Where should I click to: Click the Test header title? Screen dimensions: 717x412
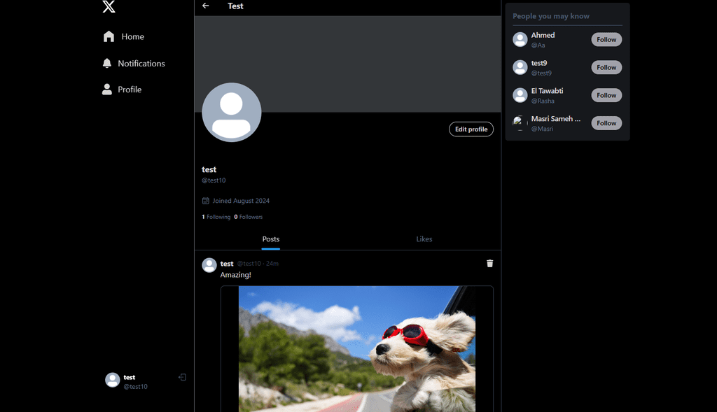click(x=235, y=6)
